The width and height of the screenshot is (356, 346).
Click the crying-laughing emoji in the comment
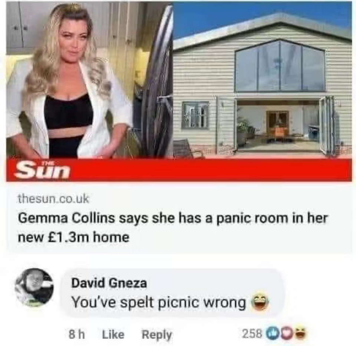(260, 303)
